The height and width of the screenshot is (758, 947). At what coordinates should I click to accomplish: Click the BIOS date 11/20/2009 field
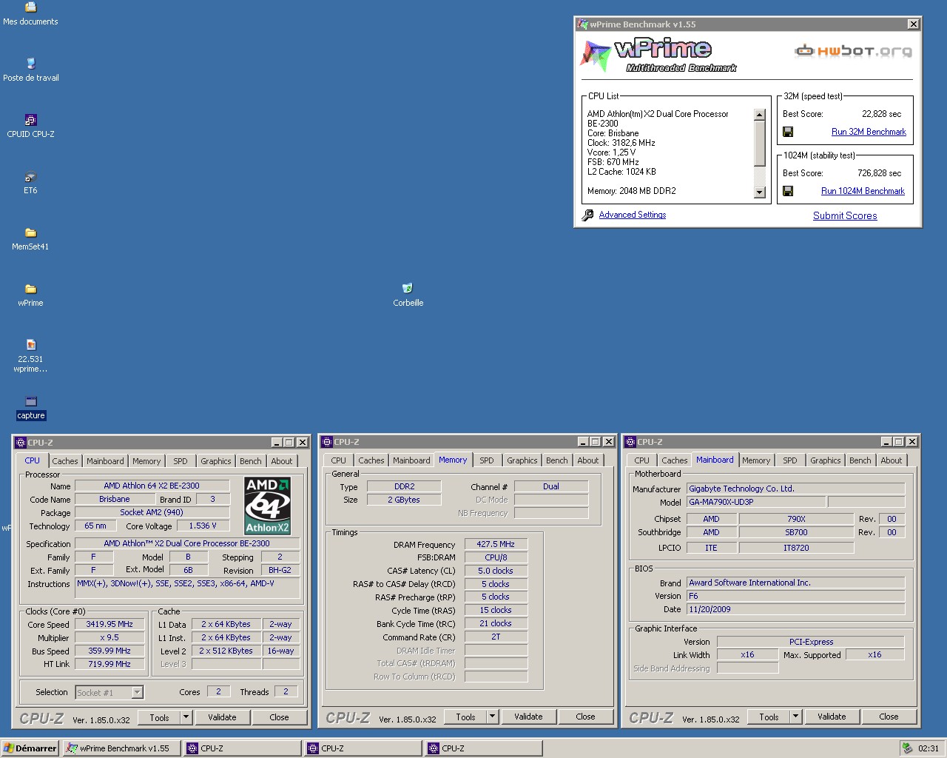(x=796, y=609)
